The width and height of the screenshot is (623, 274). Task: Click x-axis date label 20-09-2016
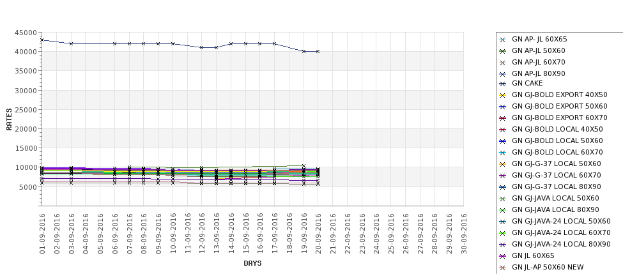tap(319, 234)
